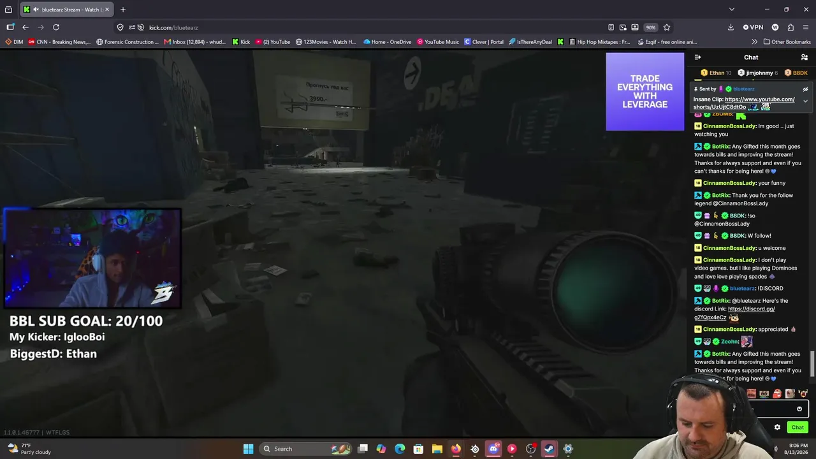This screenshot has height=459, width=816.
Task: Open the YouTube shorts link in pinned message
Action: (744, 103)
